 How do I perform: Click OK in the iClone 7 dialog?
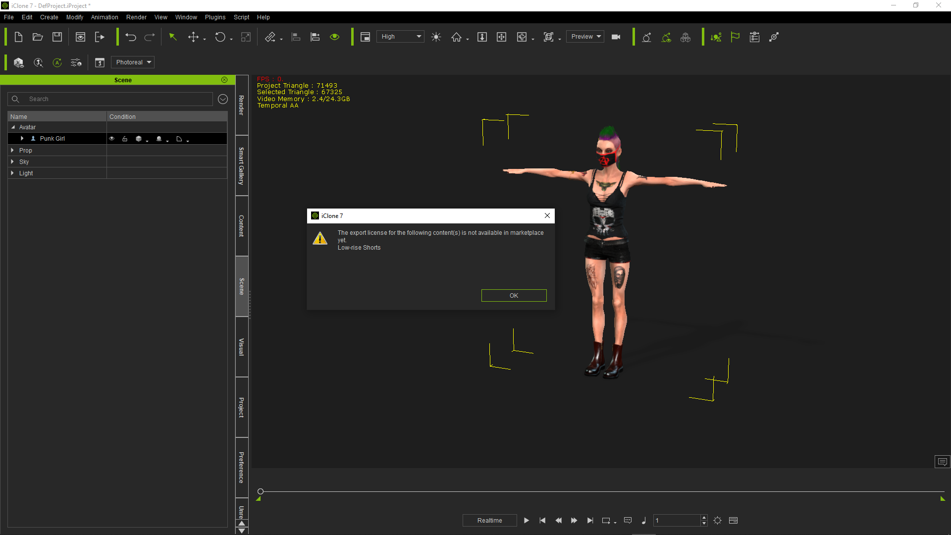514,296
